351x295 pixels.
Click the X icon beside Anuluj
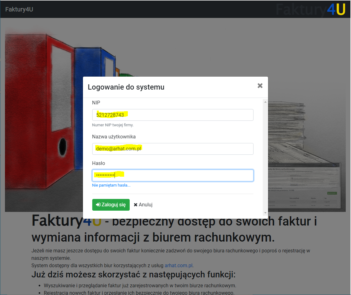pos(135,204)
